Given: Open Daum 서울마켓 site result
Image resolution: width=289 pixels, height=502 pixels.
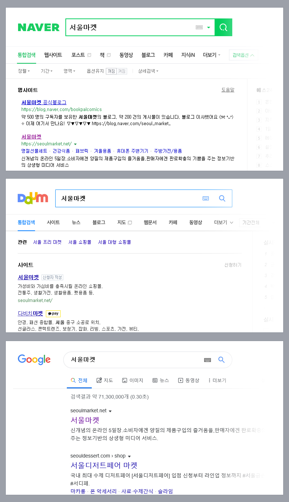Looking at the screenshot, I should tap(28, 277).
